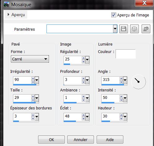Click the Annuler button
154x146 pixels.
click(x=81, y=139)
